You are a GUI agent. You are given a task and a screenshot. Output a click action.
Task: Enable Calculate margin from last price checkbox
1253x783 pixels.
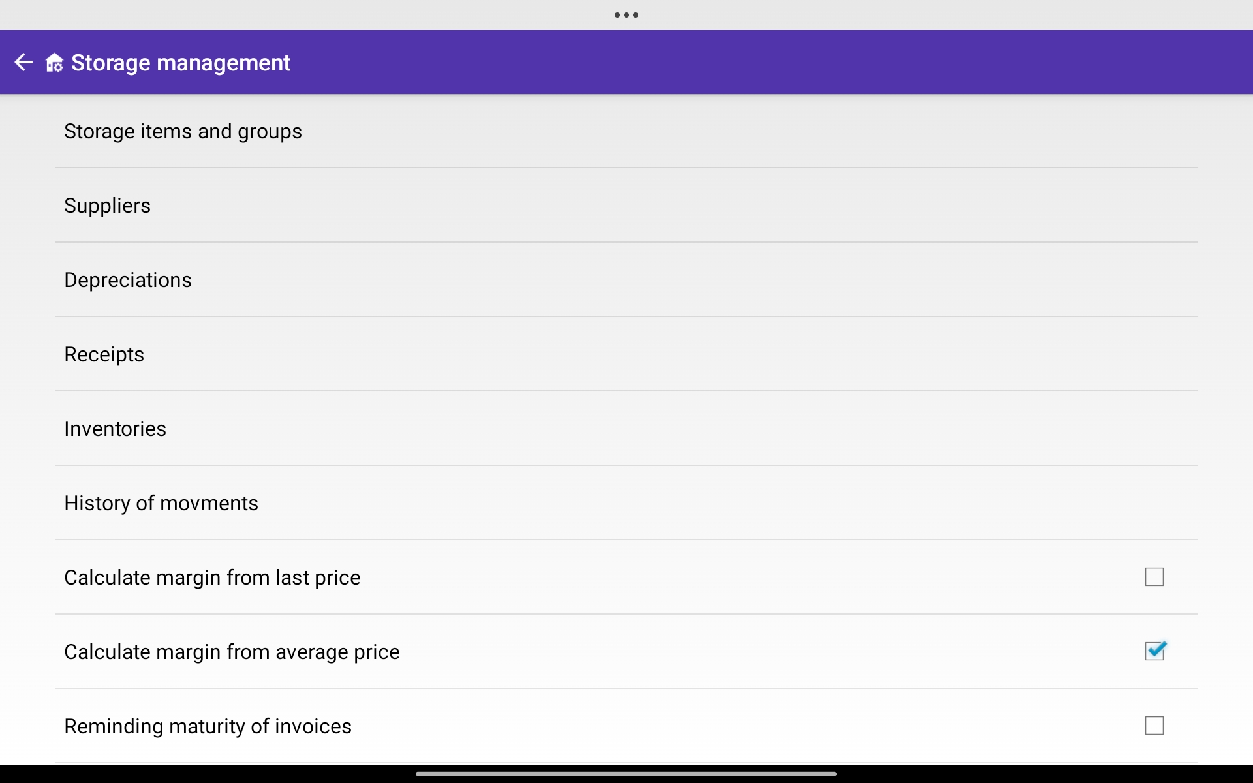click(x=1154, y=577)
